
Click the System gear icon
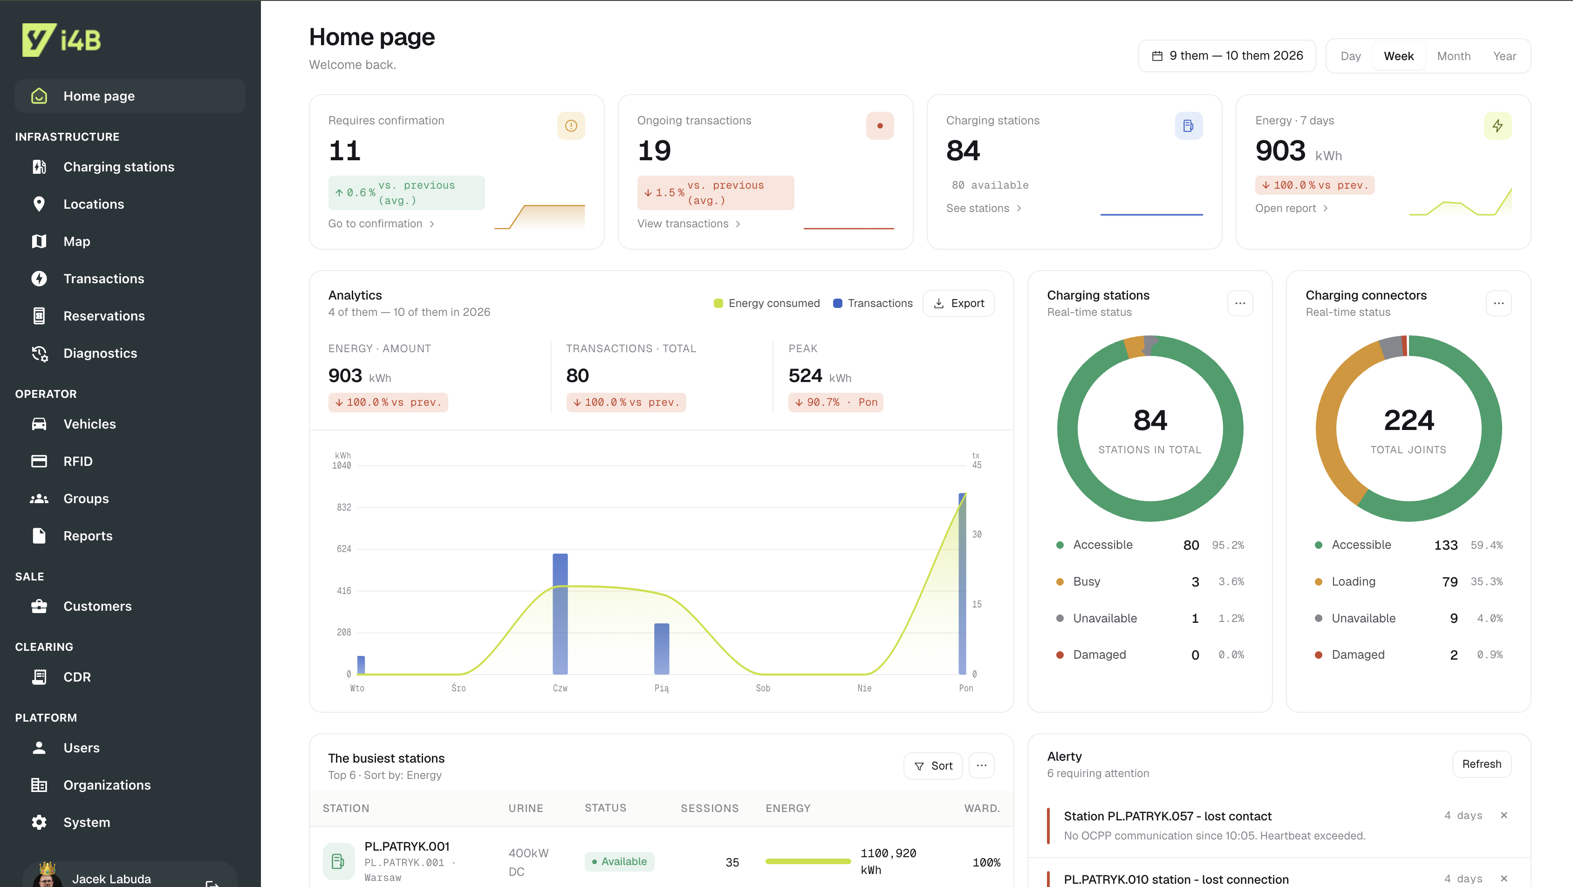pyautogui.click(x=39, y=822)
